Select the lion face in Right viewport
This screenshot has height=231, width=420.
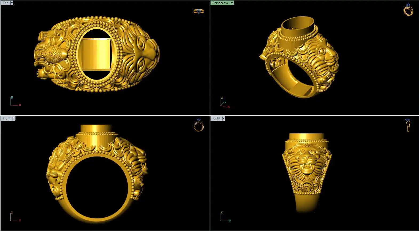(307, 160)
